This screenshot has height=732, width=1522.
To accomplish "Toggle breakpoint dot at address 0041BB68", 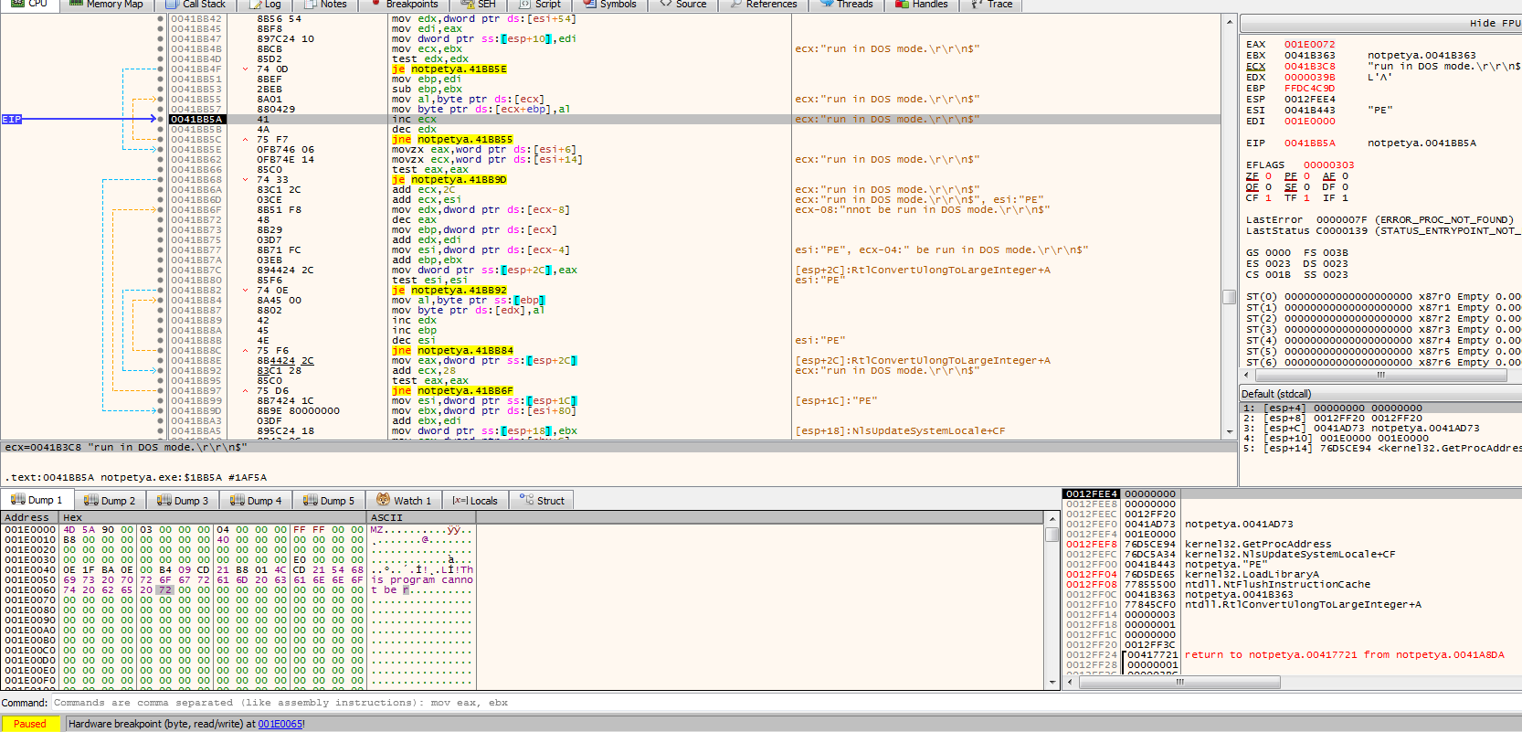I will click(x=161, y=179).
